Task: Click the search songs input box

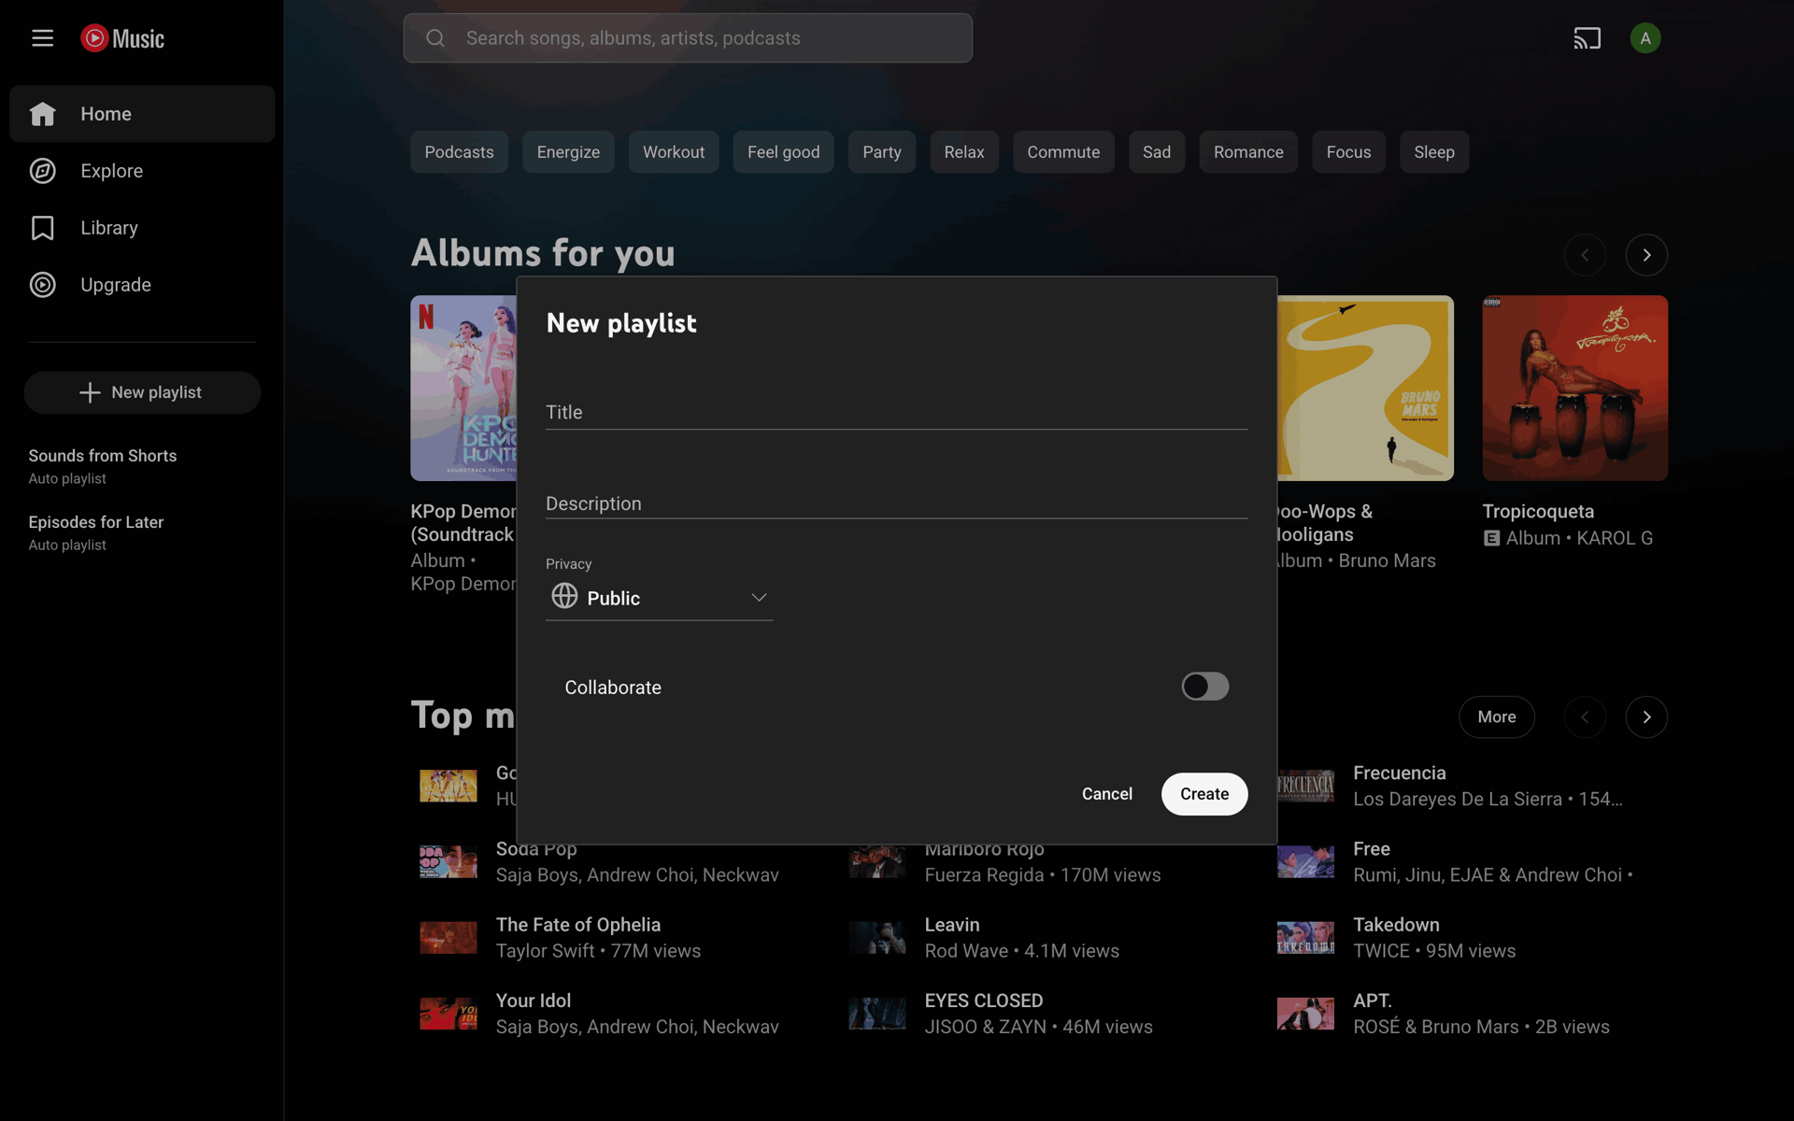Action: coord(688,38)
